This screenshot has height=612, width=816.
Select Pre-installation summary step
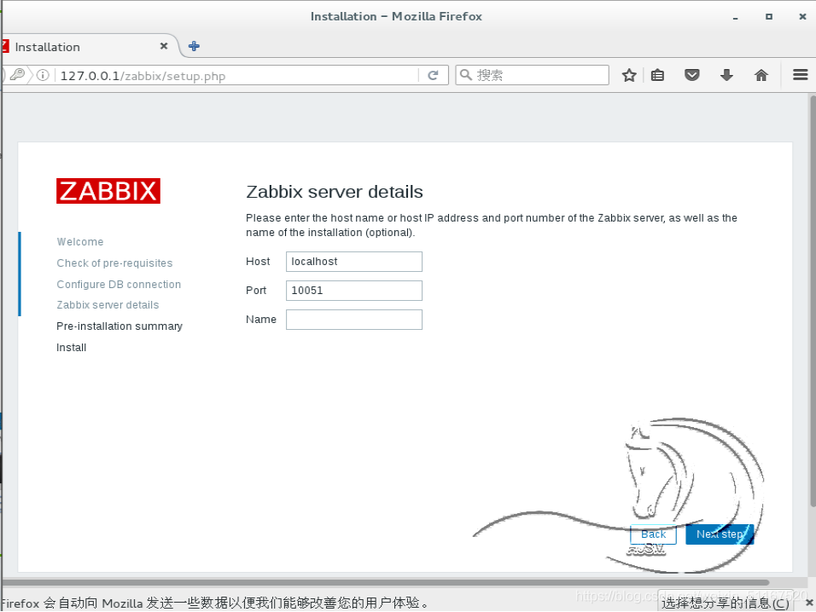click(119, 326)
